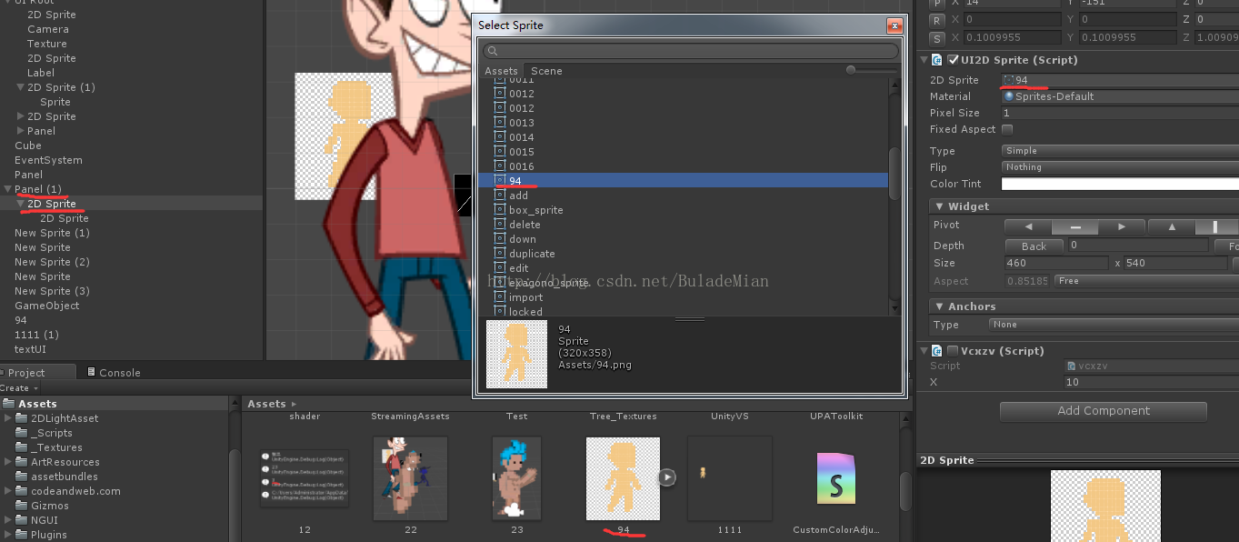Select the 94 sprite thumbnail in Project
Viewport: 1239px width, 542px height.
pos(623,478)
